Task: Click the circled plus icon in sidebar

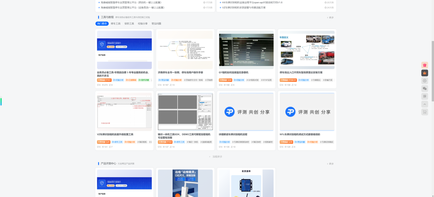Action: (425, 81)
